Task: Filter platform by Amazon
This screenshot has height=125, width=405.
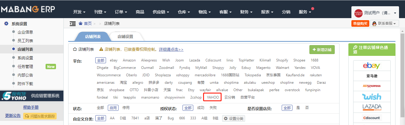Action: click(129, 60)
